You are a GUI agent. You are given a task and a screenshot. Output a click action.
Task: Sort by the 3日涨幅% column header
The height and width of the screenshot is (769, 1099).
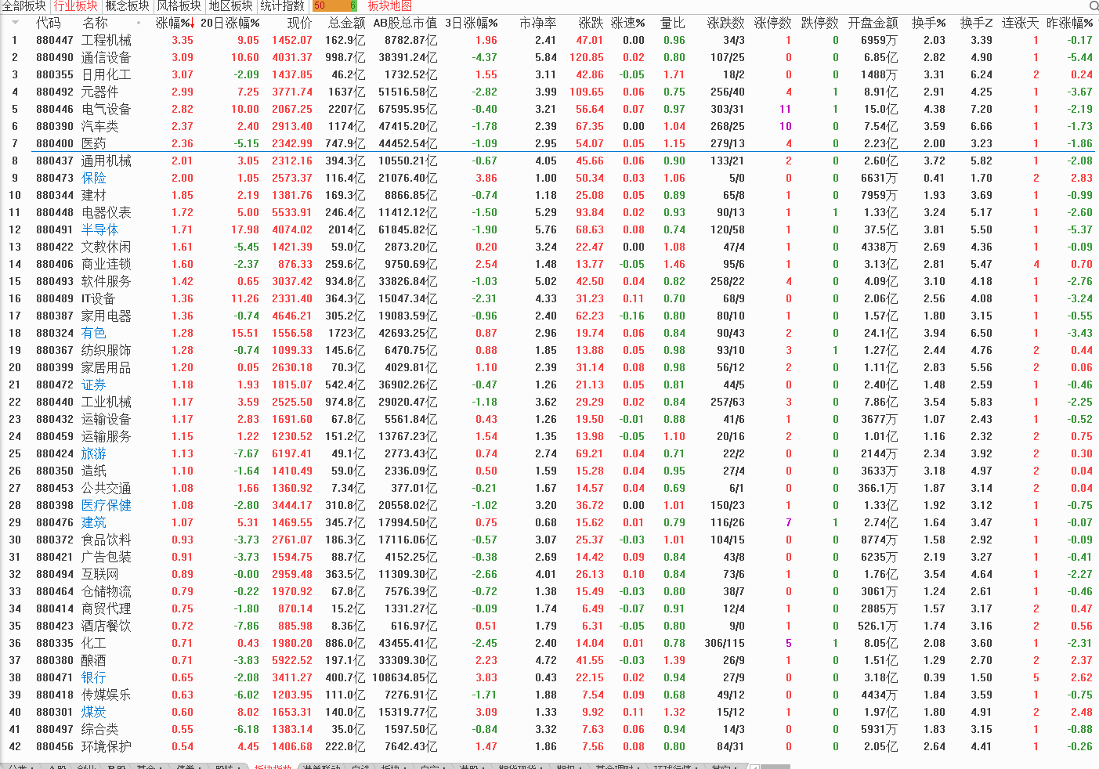point(472,23)
